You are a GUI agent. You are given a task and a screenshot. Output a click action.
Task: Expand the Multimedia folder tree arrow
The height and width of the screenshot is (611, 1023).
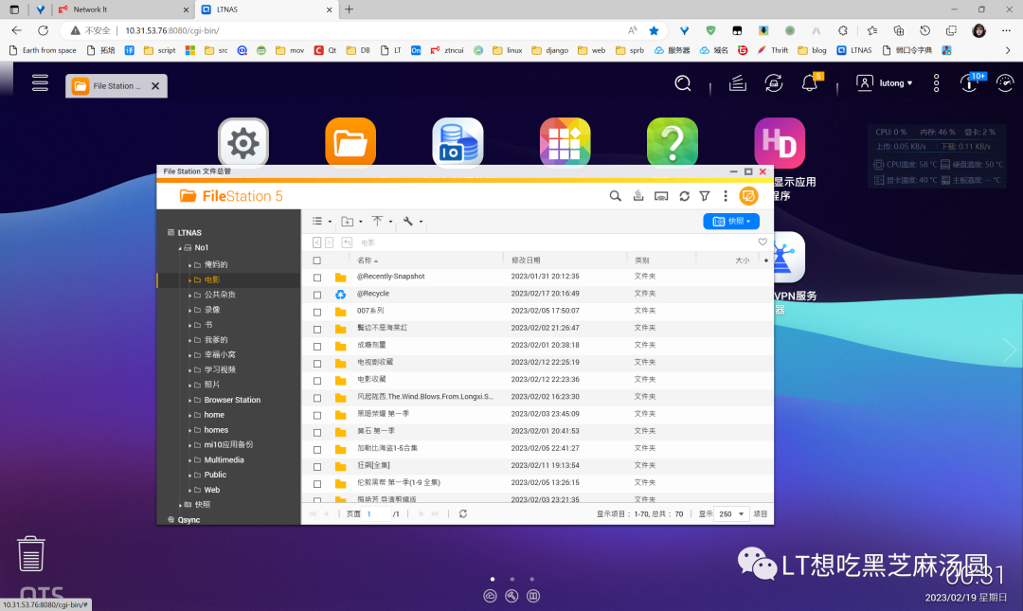pos(189,460)
